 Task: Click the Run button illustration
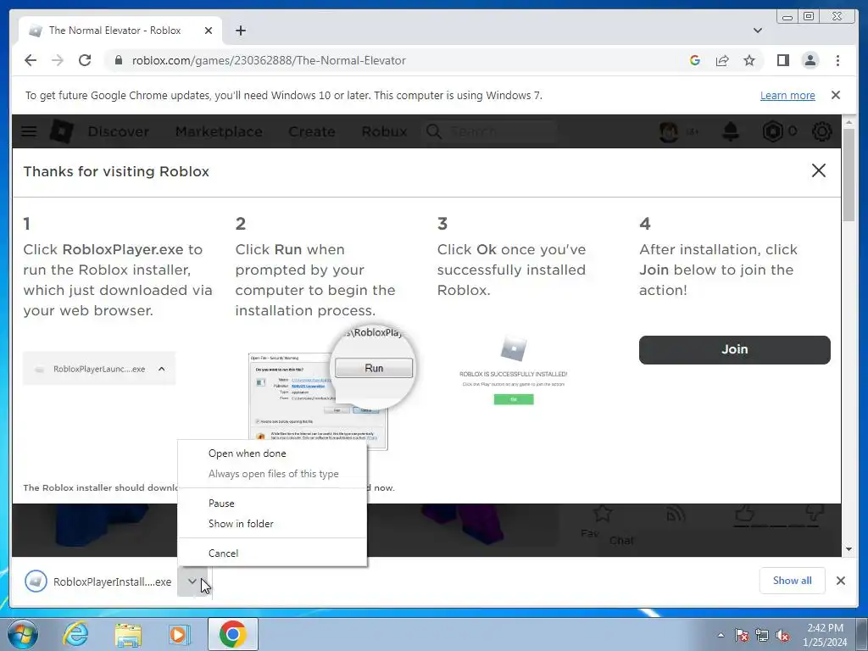(x=374, y=368)
